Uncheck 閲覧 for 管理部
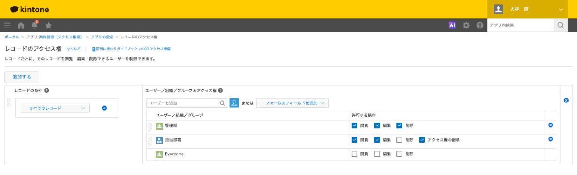This screenshot has height=175, width=577. (x=354, y=126)
